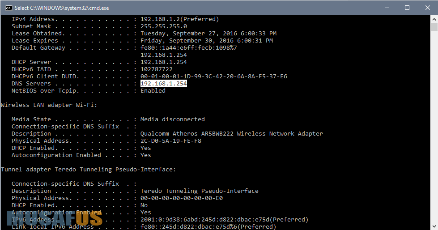Click the Wi-Fi physical address 2C-D0-5A-19-FE-F8
Viewport: 438px width, 230px height.
170,141
